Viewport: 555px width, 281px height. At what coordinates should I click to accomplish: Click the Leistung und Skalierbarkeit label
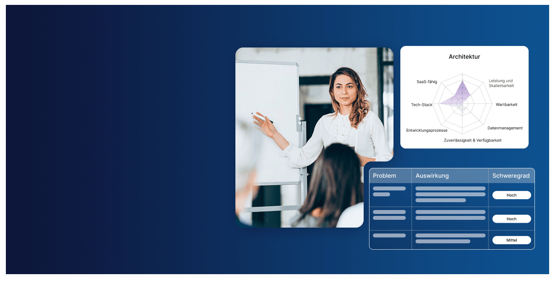click(501, 83)
